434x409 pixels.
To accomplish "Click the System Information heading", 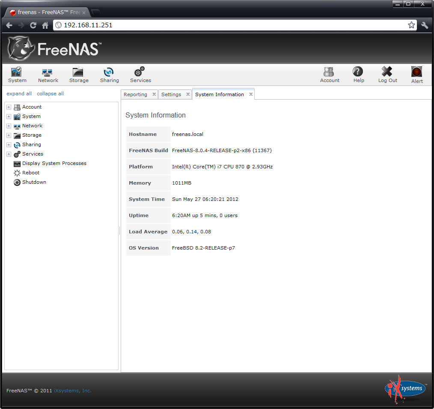I will (x=155, y=115).
